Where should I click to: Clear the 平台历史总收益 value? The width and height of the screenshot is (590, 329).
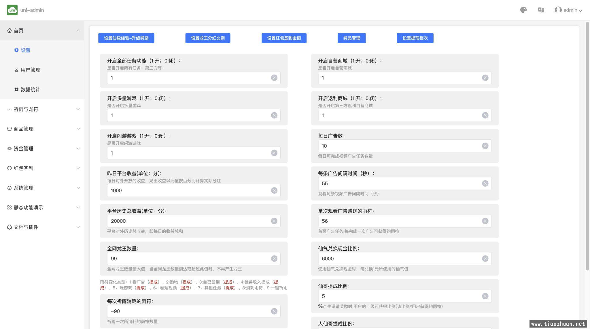click(x=274, y=221)
